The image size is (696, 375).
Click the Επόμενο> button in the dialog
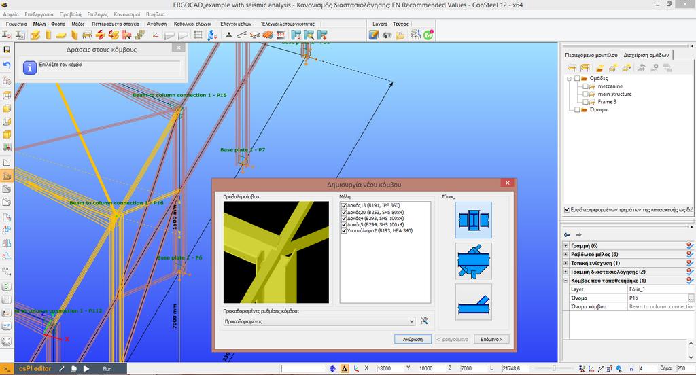(x=491, y=339)
